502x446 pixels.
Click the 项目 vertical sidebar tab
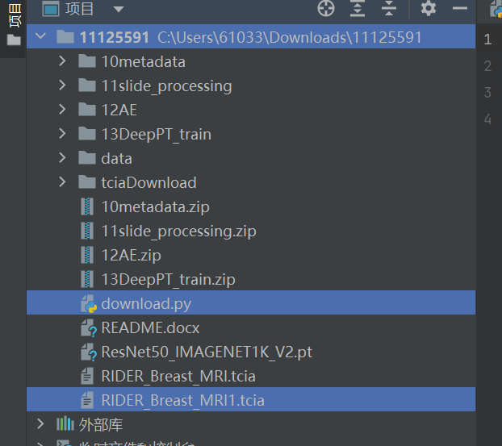coord(15,15)
